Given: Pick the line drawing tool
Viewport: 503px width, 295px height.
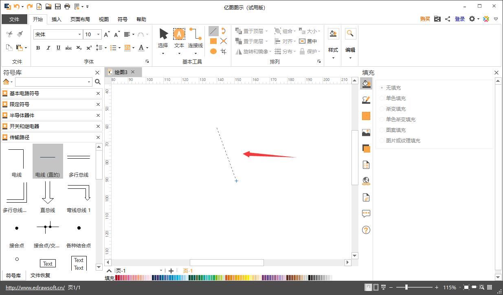Looking at the screenshot, I should [x=213, y=31].
